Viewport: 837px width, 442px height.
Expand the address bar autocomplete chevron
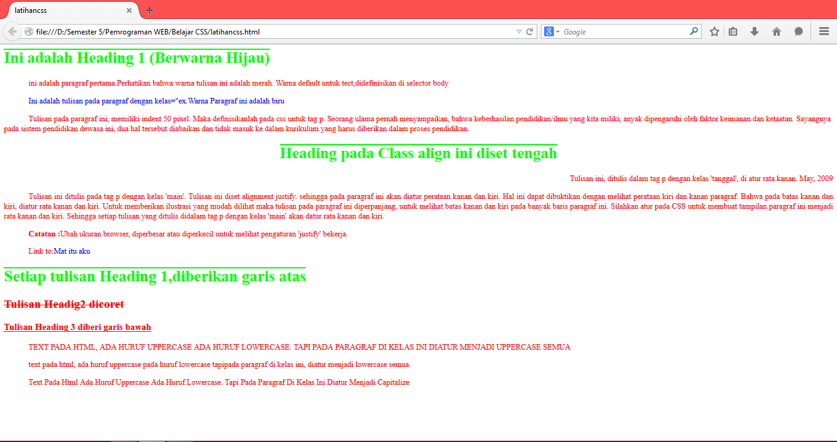519,31
